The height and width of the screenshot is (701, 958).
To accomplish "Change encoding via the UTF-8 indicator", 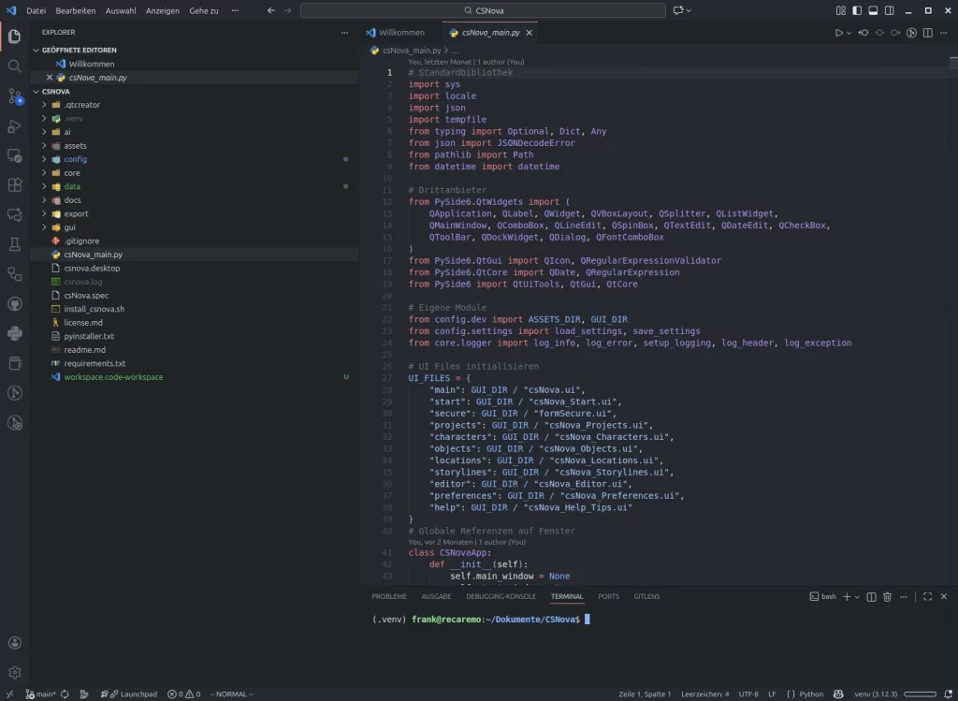I will [x=748, y=694].
